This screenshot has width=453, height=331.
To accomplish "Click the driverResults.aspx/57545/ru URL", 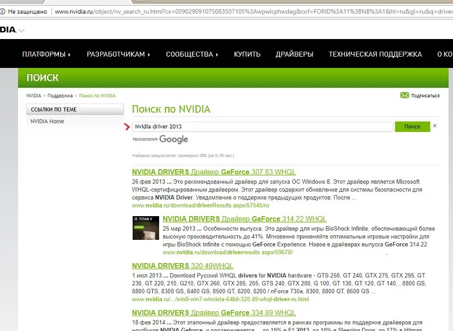I will (200, 205).
